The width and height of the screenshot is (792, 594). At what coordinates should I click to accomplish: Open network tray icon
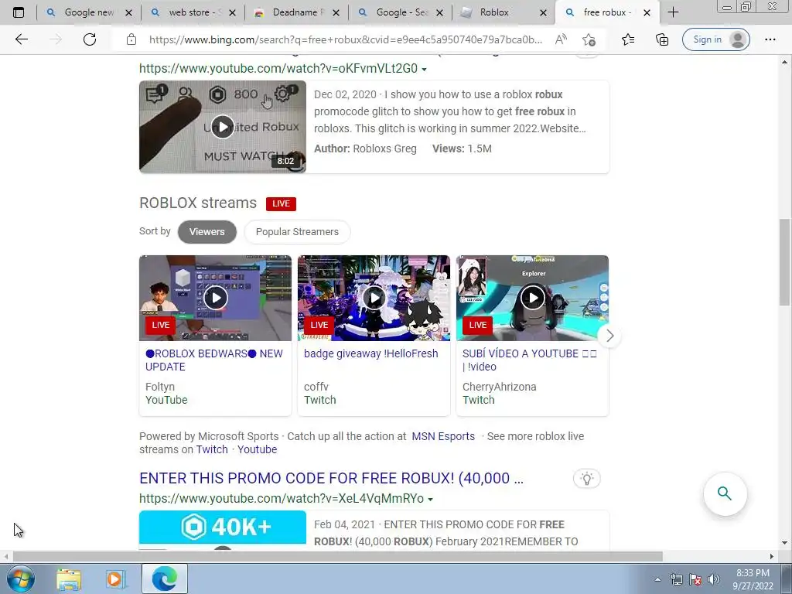676,579
